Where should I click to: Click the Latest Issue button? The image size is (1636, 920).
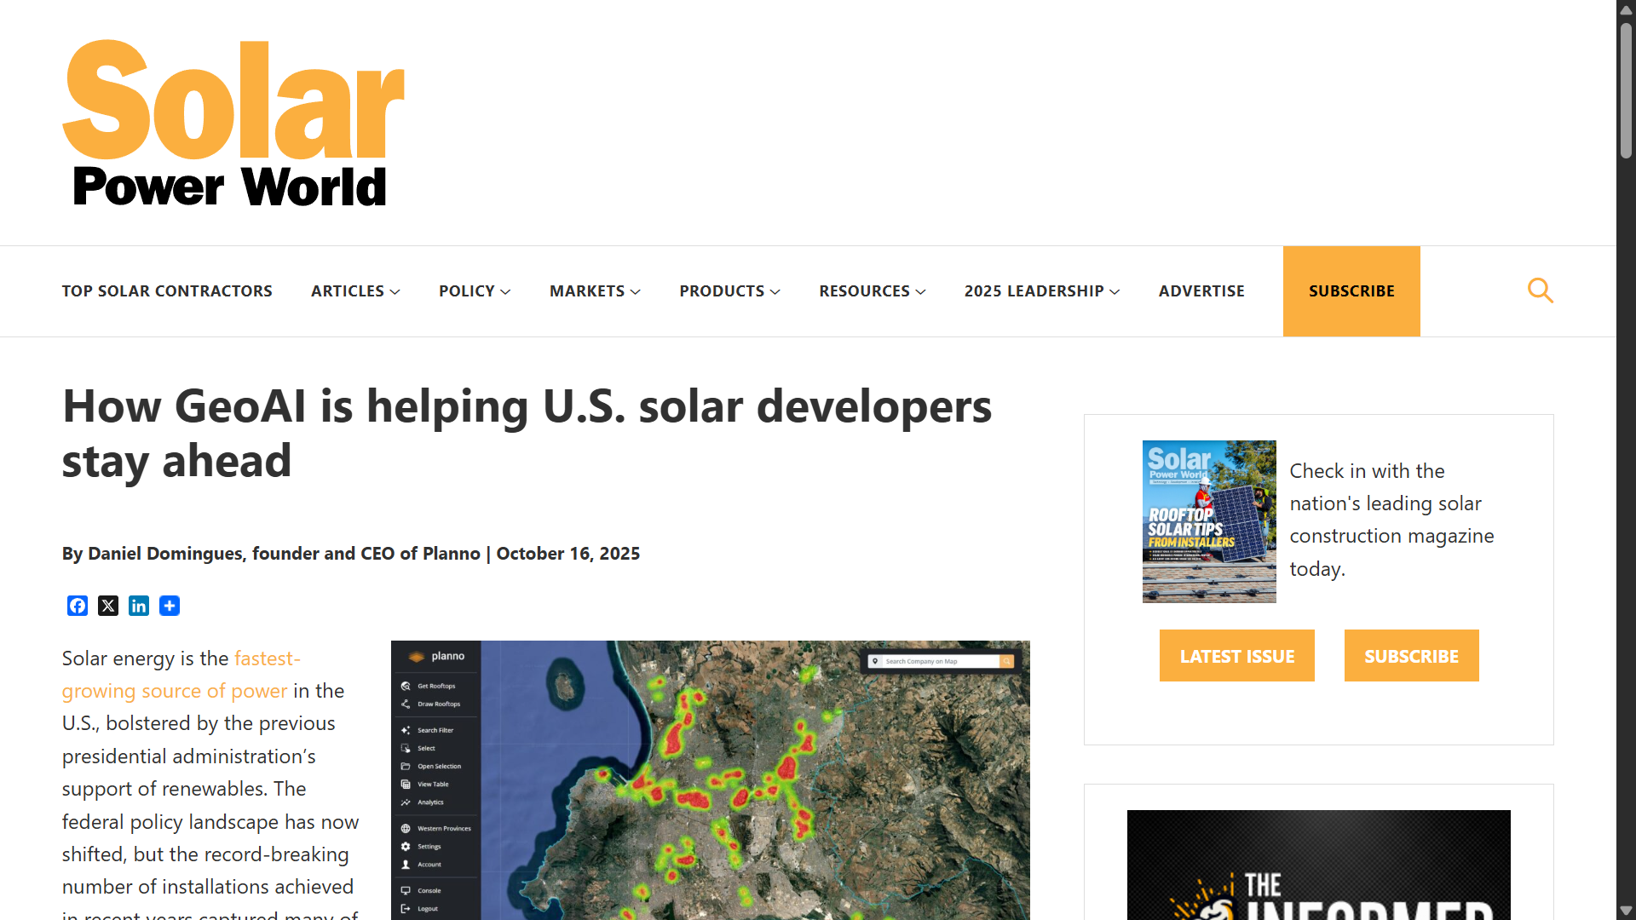(x=1236, y=656)
